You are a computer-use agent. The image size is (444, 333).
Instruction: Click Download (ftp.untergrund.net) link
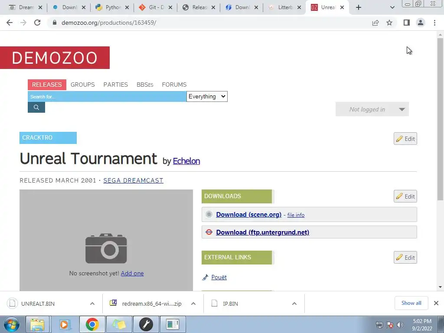click(262, 232)
